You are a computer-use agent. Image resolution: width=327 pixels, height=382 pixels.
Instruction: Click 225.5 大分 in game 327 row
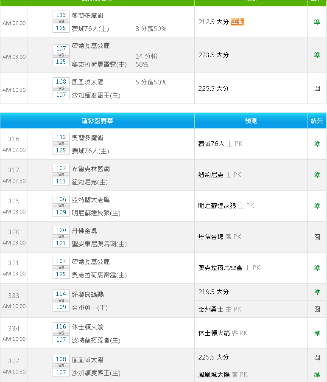click(x=213, y=357)
